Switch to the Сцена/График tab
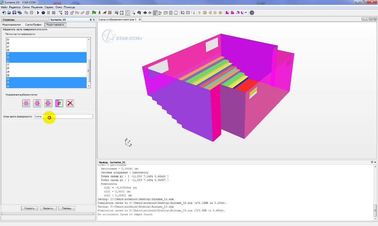Viewport: 378px width, 226px height. [34, 24]
